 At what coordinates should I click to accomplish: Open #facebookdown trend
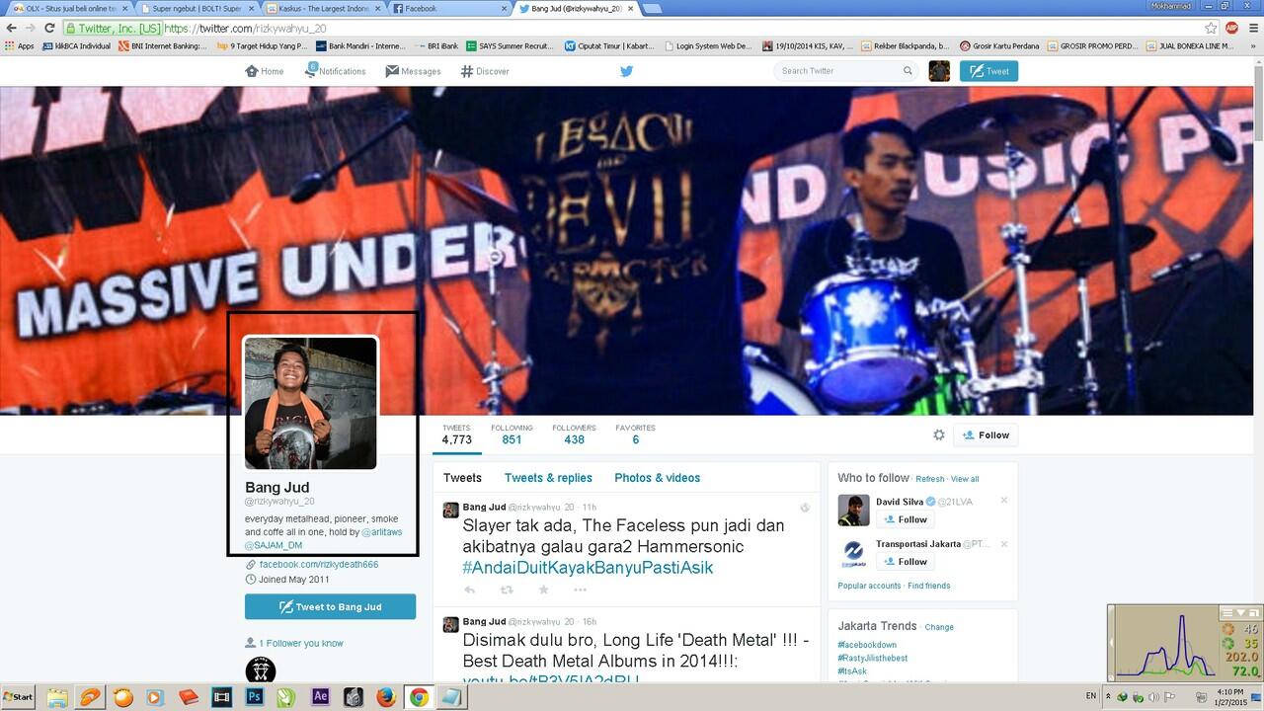click(x=867, y=645)
